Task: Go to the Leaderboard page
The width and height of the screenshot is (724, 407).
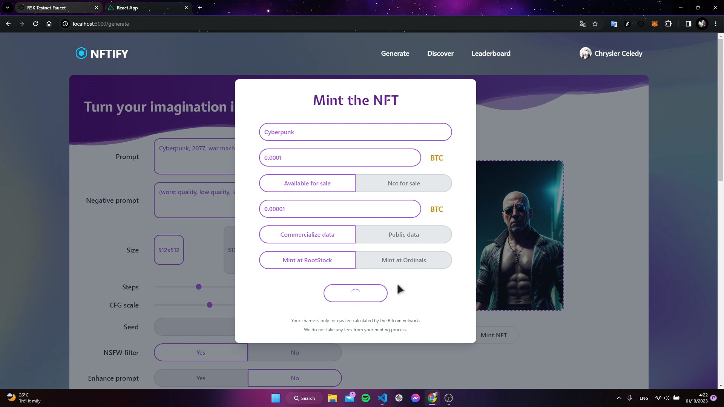Action: click(491, 54)
